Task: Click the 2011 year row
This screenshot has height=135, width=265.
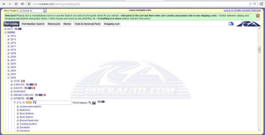Action: [x=13, y=46]
